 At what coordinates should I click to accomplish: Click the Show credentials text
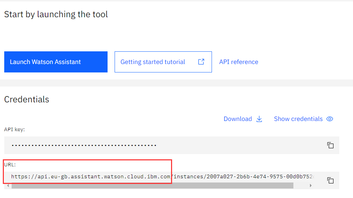click(298, 119)
